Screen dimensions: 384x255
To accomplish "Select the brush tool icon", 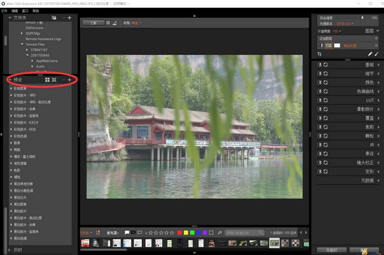I will click(376, 54).
